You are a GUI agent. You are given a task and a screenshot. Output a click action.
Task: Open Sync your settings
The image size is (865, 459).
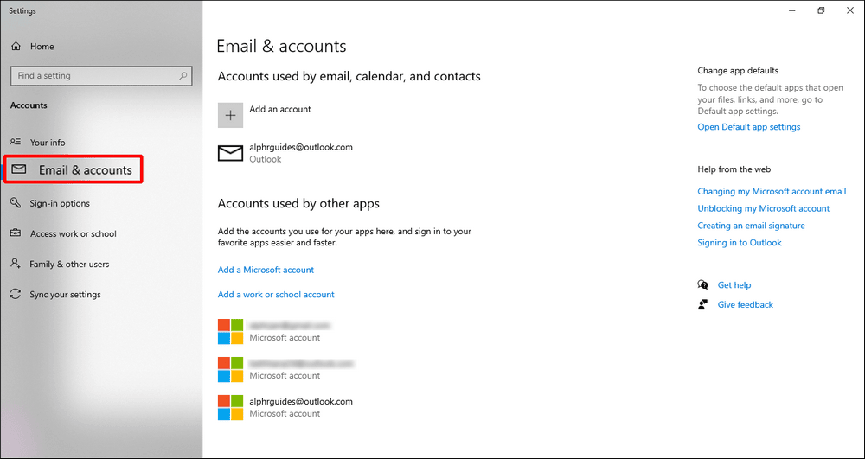pyautogui.click(x=65, y=295)
